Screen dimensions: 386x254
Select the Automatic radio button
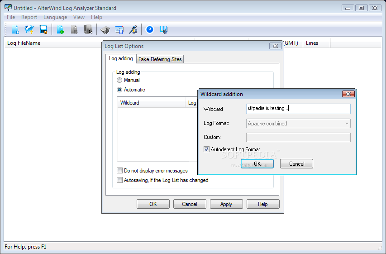point(119,90)
